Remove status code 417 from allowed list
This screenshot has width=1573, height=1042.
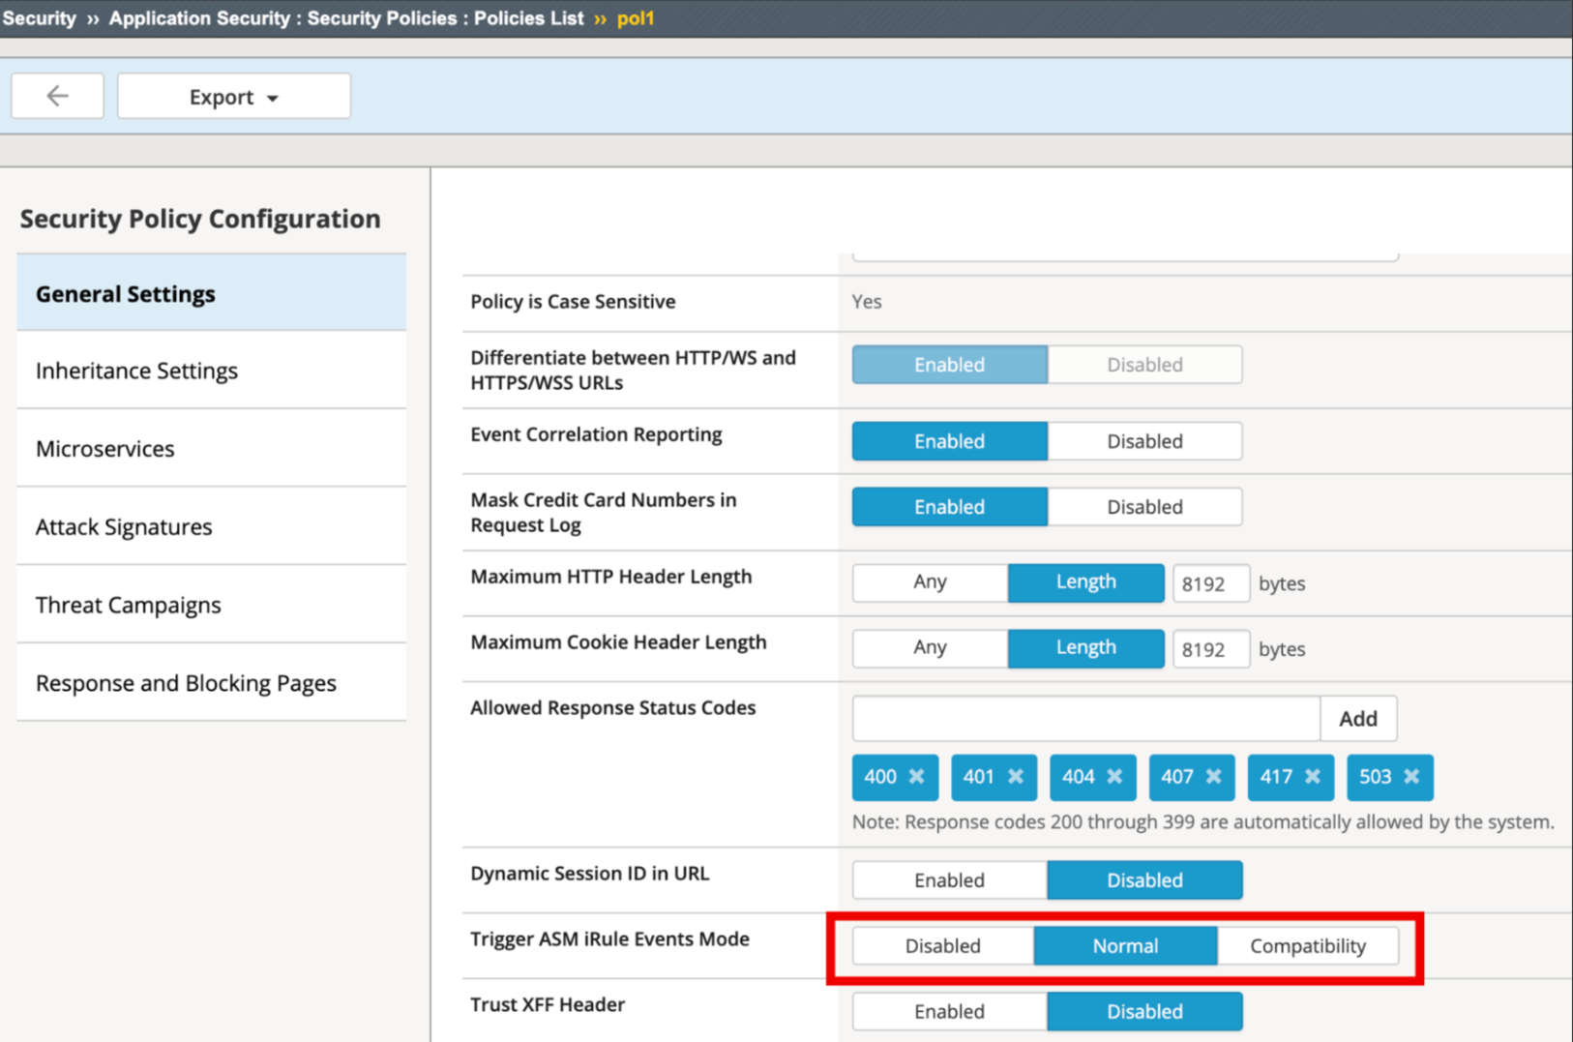click(1315, 777)
